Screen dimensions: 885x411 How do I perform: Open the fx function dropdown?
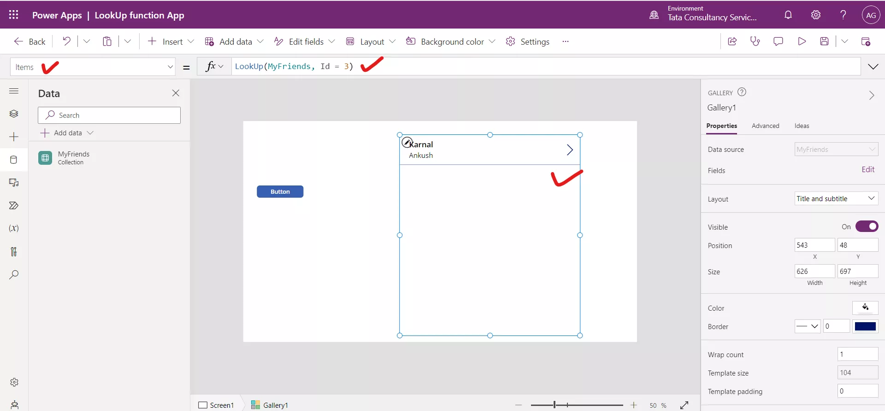tap(214, 66)
